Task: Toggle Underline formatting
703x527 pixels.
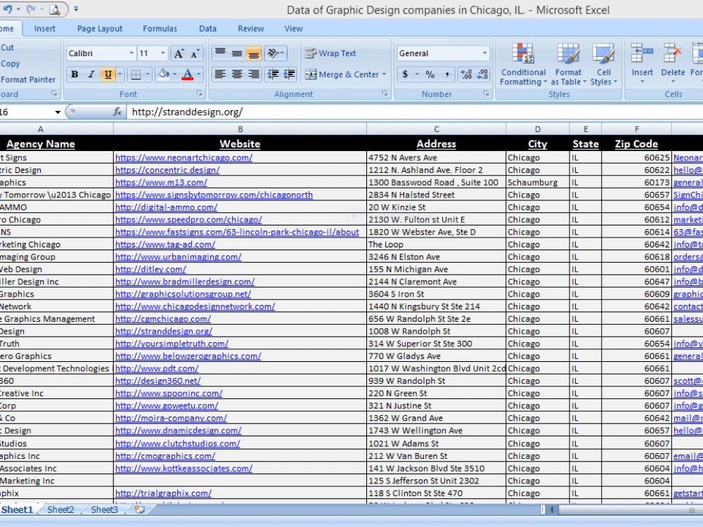Action: pyautogui.click(x=108, y=74)
